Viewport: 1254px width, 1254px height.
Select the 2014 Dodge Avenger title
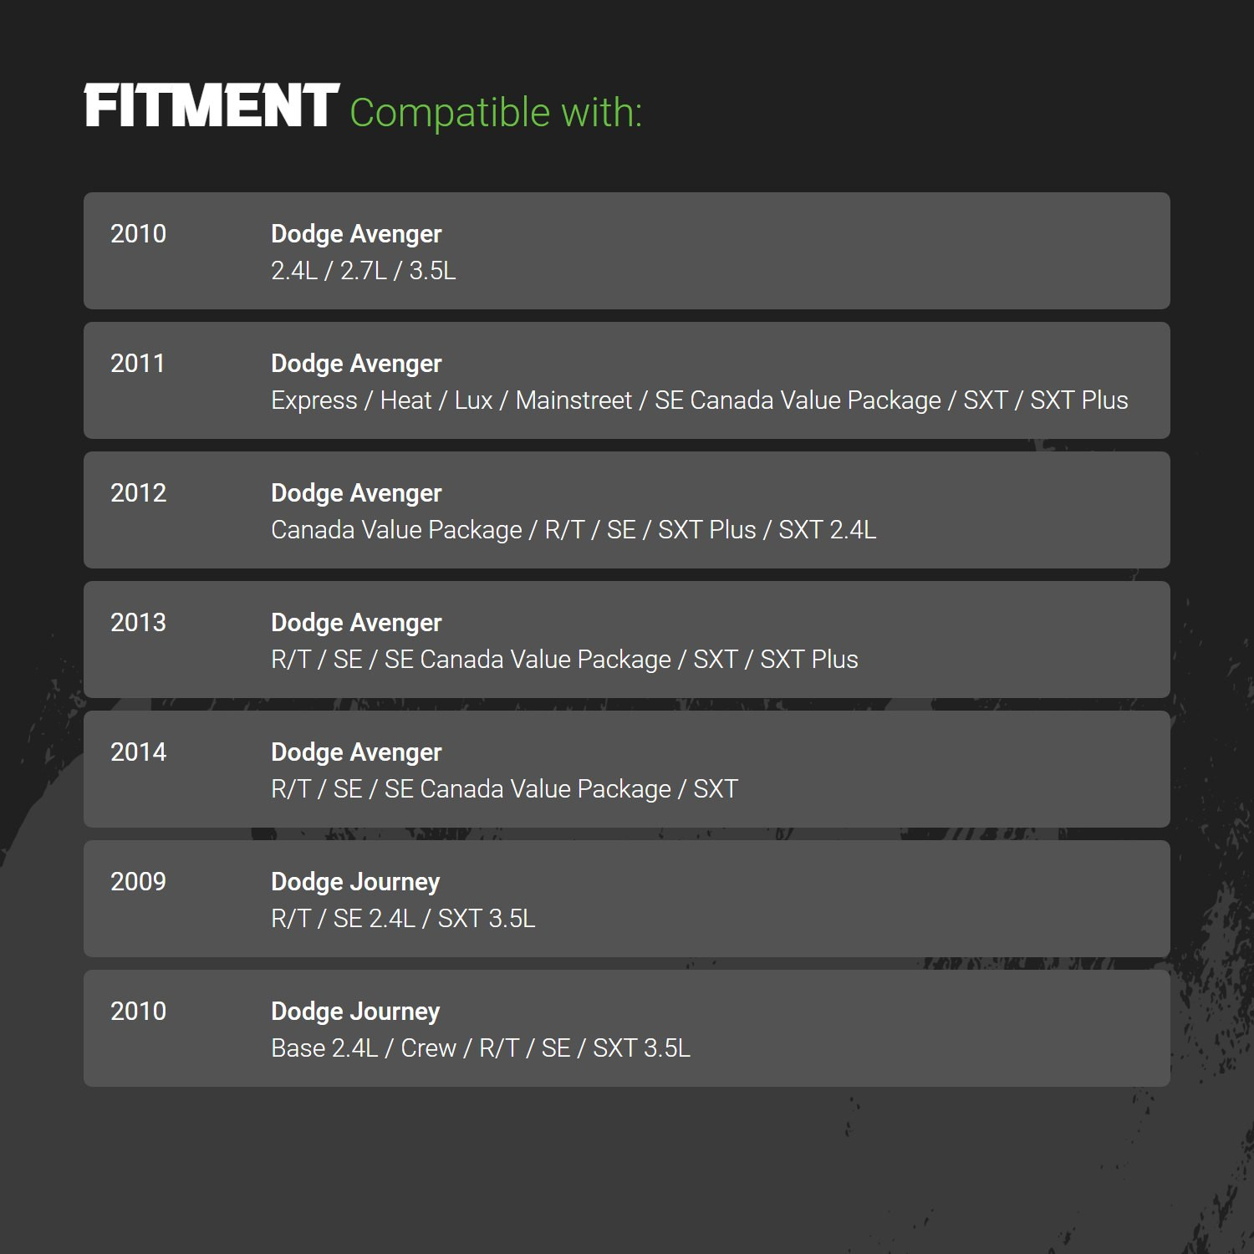(356, 752)
